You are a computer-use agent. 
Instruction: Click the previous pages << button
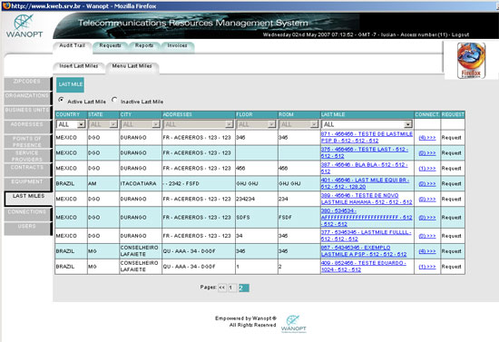221,288
